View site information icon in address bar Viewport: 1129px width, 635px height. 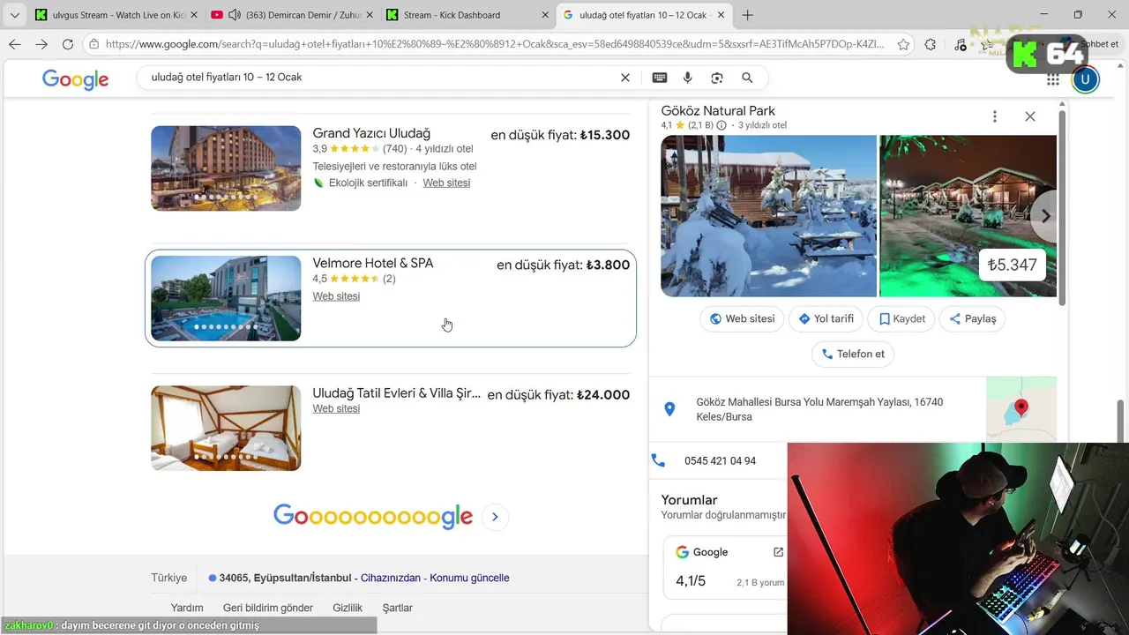[x=93, y=44]
